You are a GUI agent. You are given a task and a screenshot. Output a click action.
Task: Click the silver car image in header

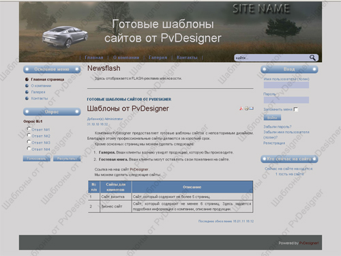pos(65,37)
